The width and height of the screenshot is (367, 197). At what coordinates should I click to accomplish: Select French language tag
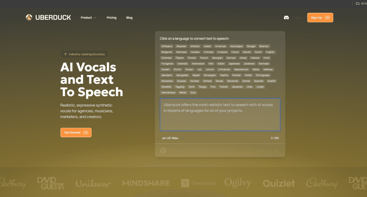click(204, 58)
